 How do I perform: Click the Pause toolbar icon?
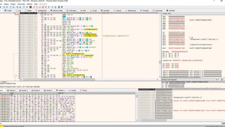[7, 7]
